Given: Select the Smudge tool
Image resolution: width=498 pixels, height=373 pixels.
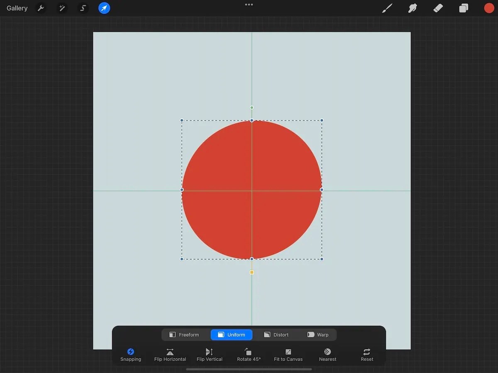Looking at the screenshot, I should coord(413,8).
